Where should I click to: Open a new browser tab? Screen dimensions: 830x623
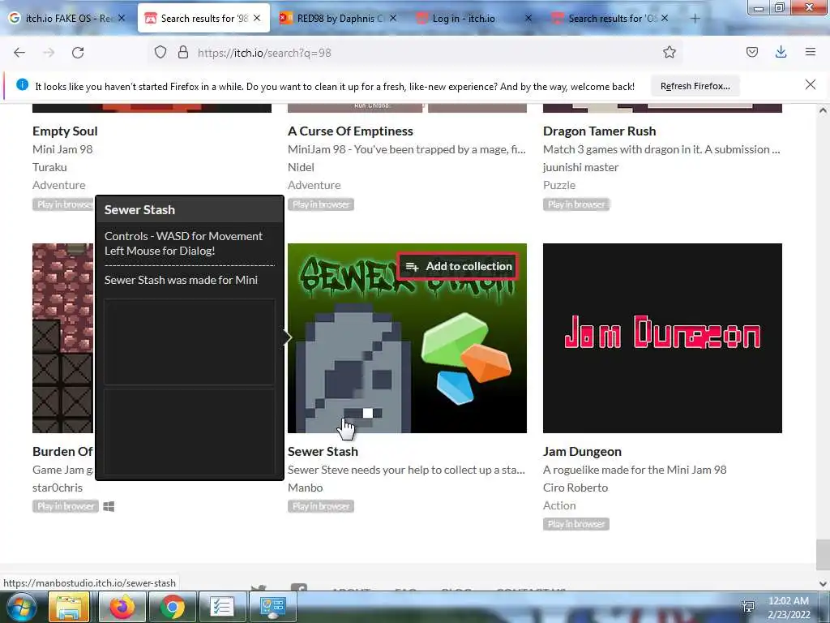tap(695, 19)
